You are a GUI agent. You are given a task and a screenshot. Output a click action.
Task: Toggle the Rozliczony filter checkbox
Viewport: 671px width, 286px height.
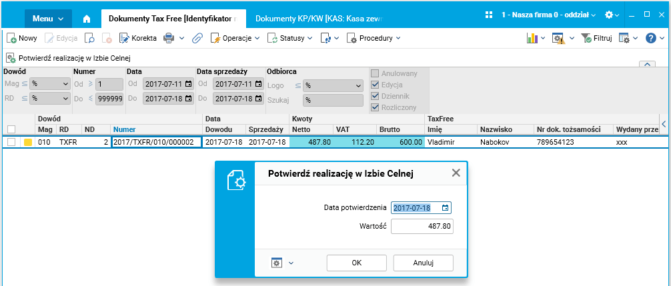point(375,107)
